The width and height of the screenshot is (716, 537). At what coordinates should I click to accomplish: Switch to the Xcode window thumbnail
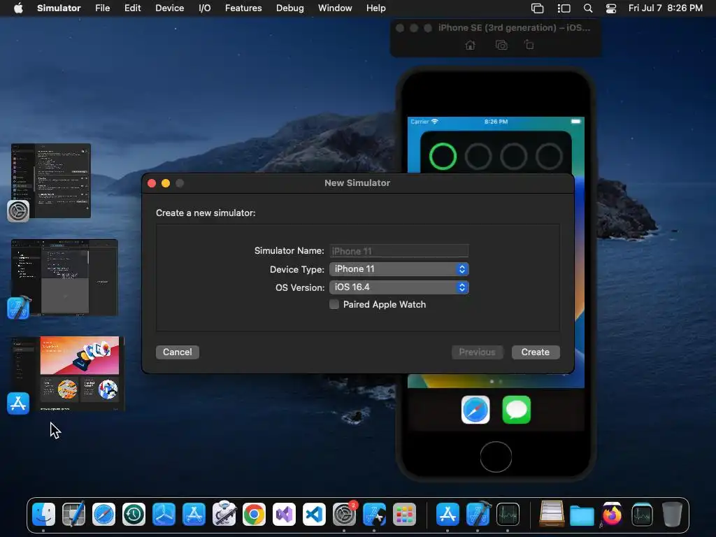[64, 277]
